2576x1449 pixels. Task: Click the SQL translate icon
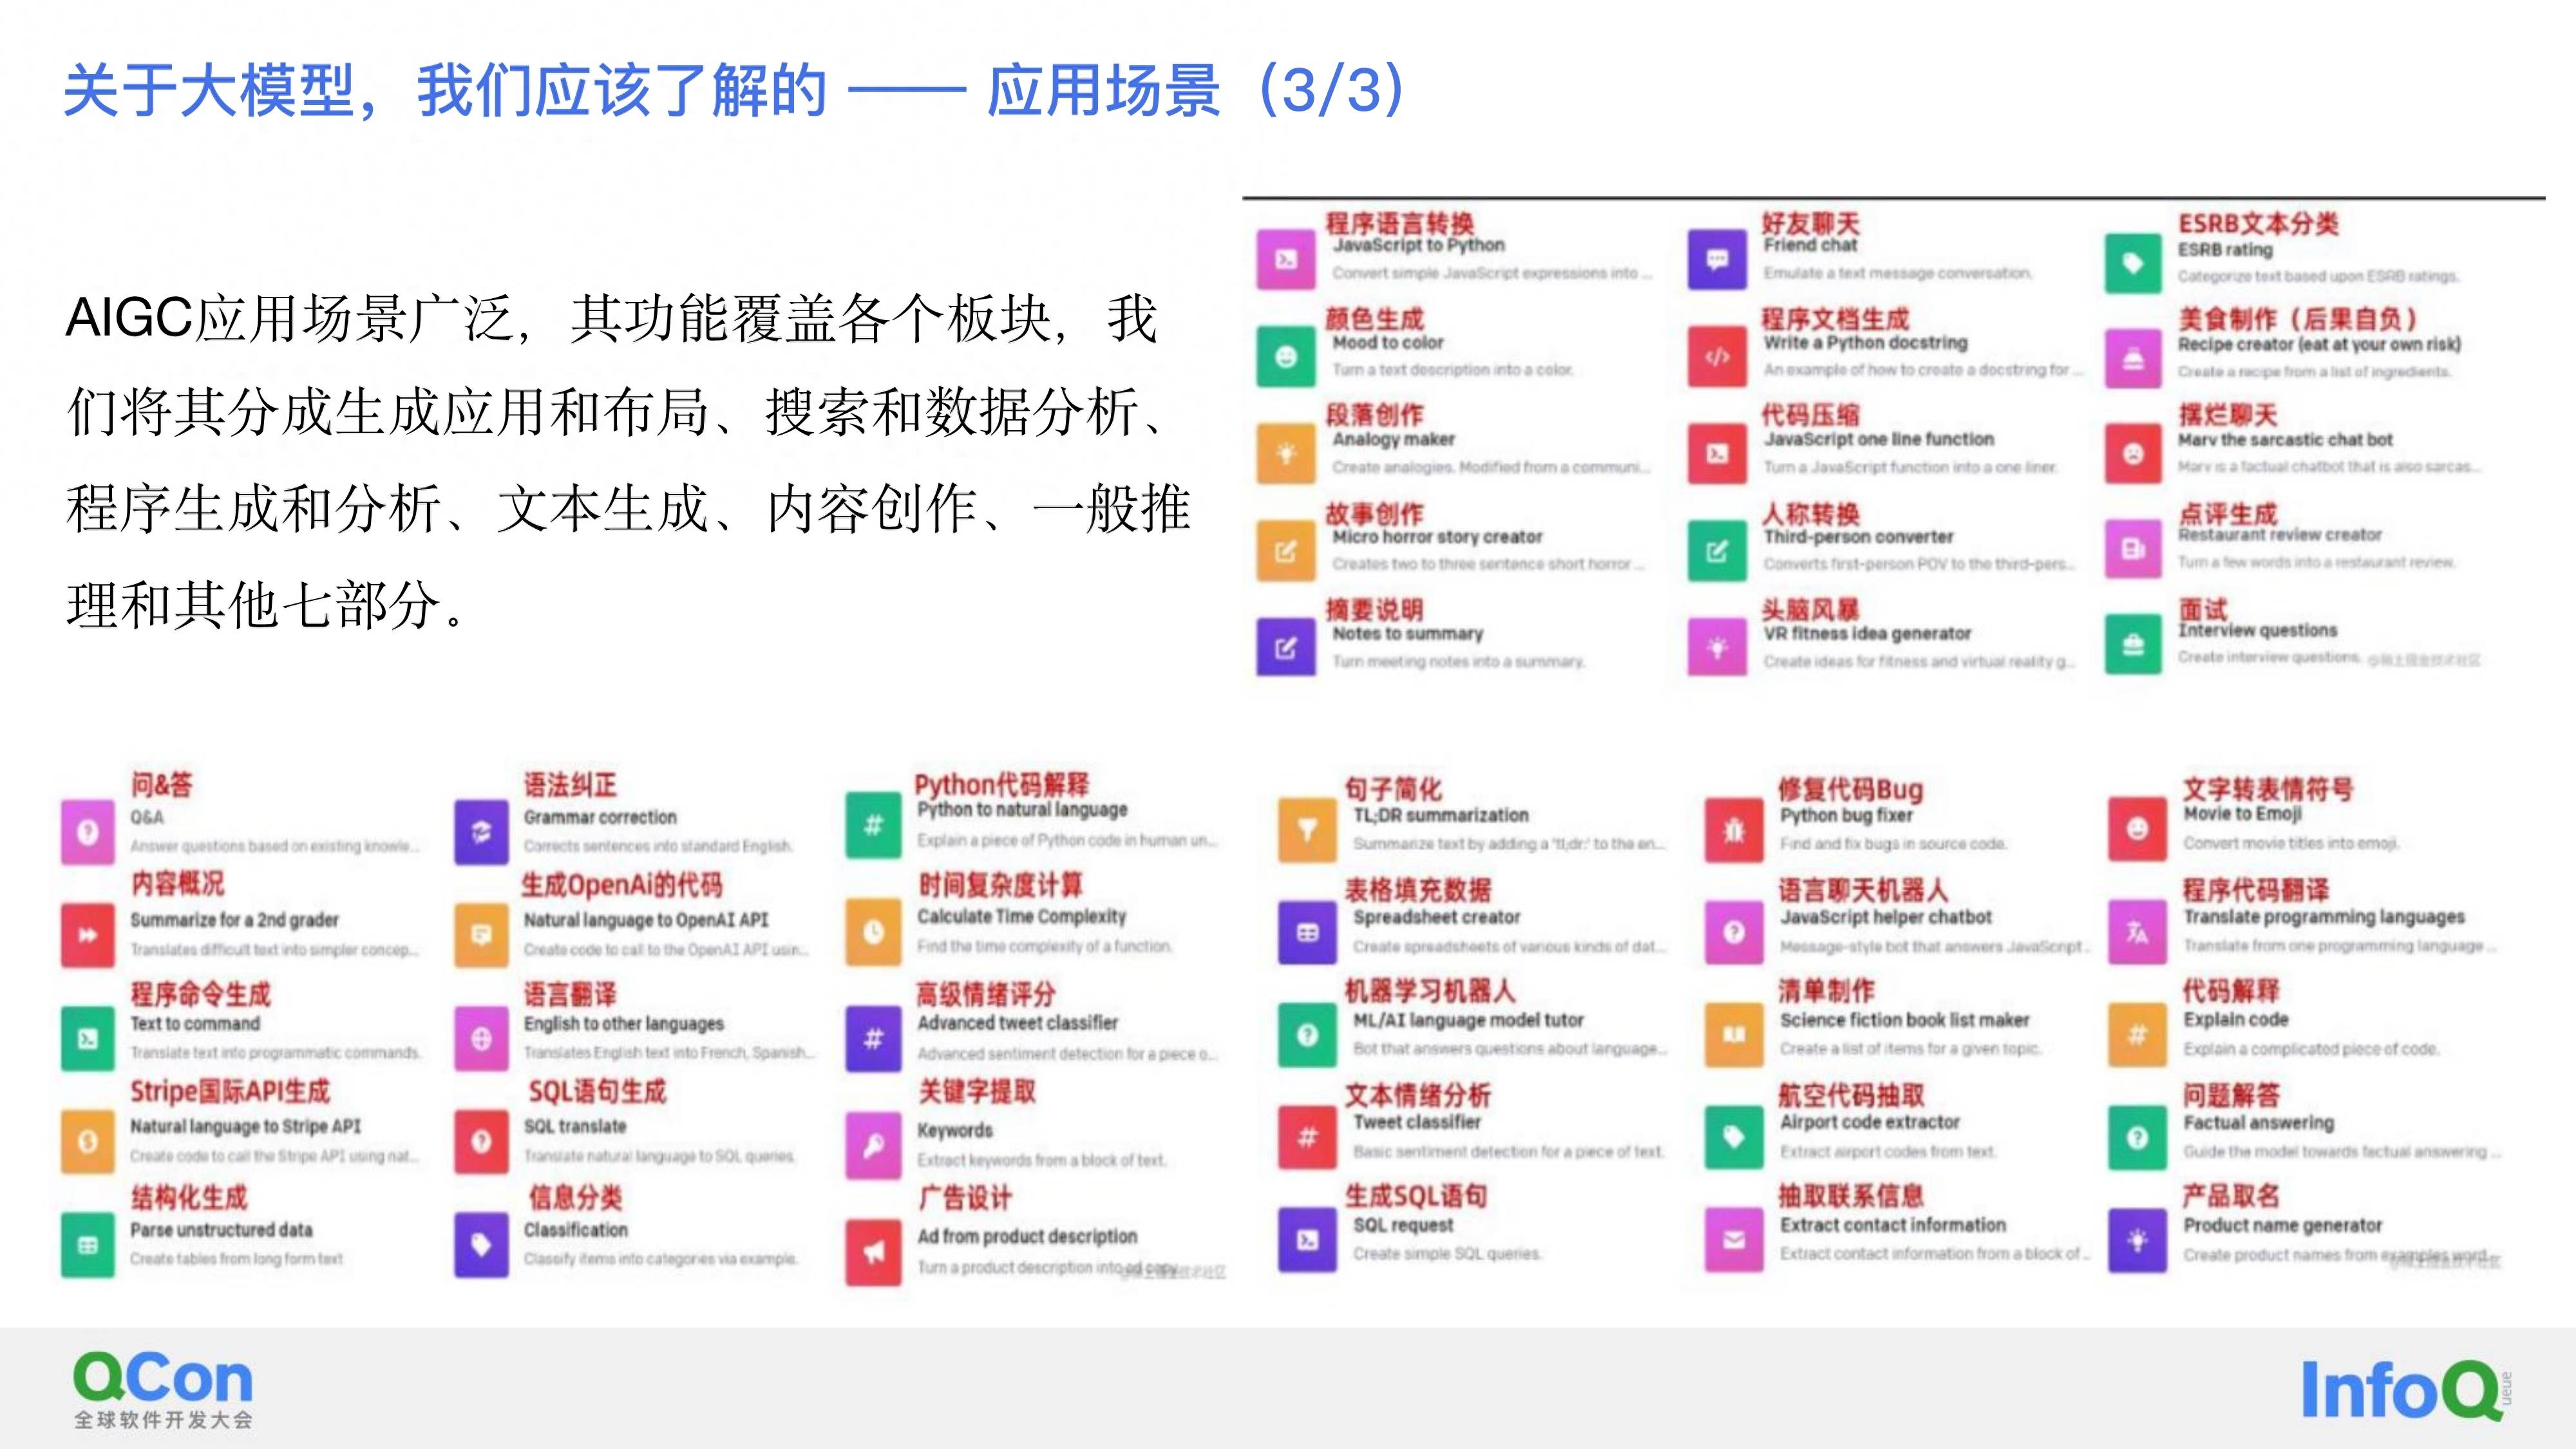[481, 1141]
